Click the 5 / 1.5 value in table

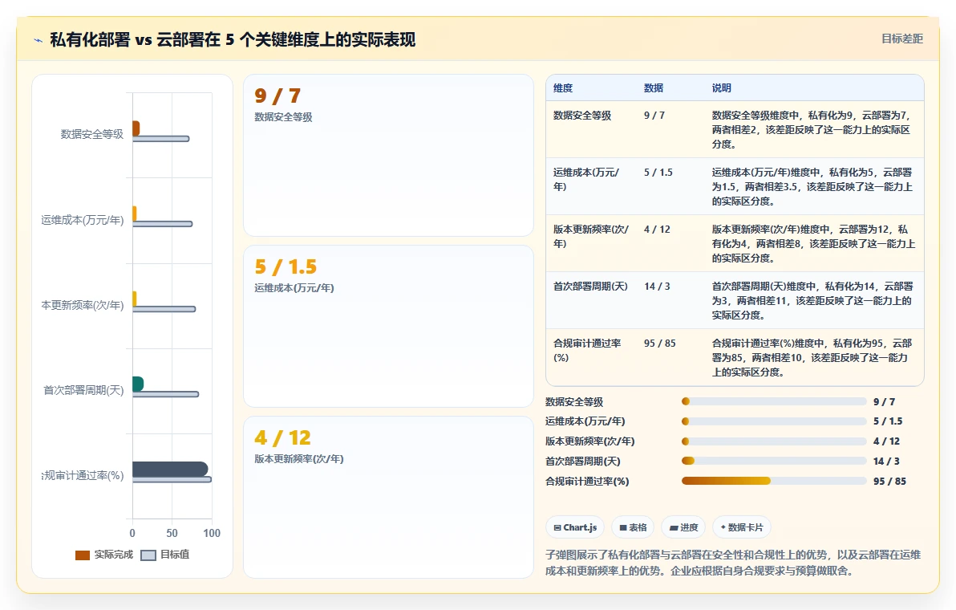tap(658, 173)
